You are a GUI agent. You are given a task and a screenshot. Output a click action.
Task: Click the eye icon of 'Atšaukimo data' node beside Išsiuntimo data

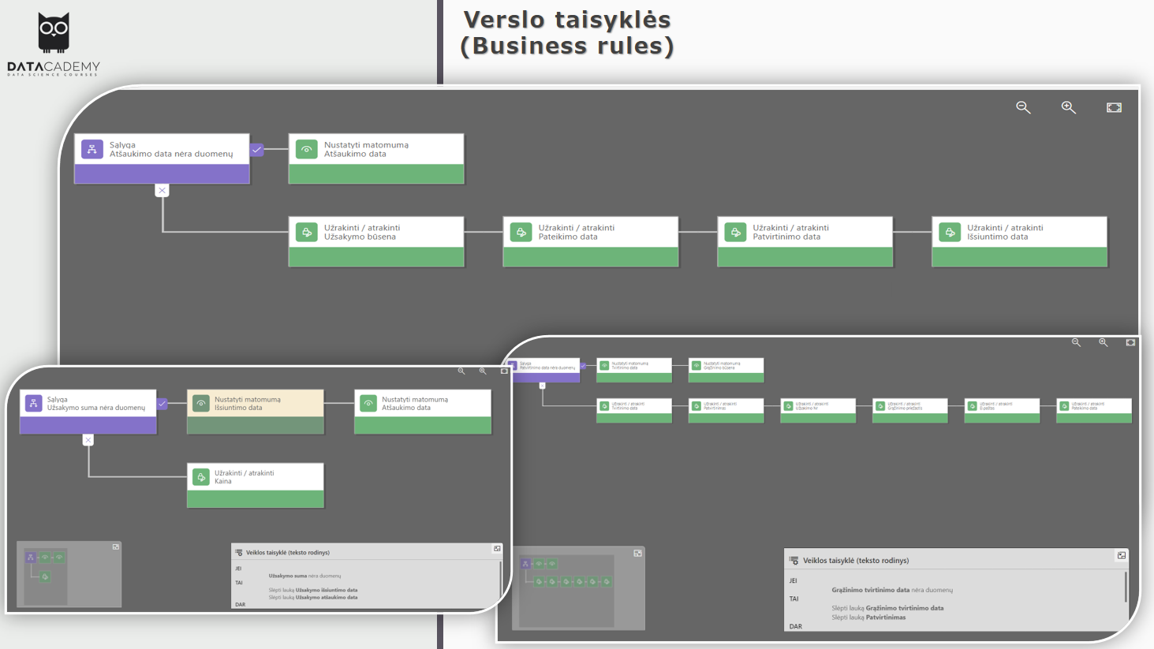(368, 403)
